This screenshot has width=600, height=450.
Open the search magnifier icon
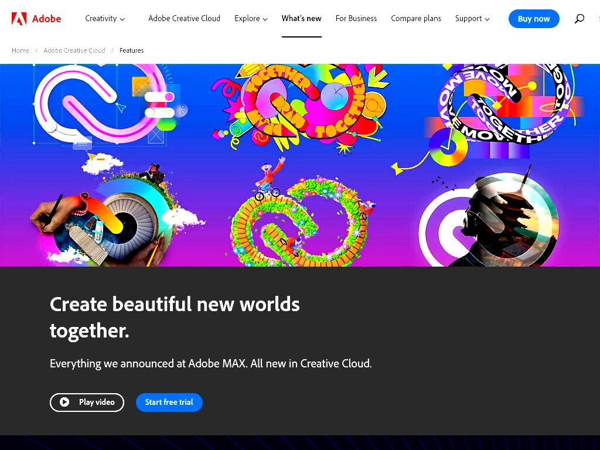click(579, 18)
